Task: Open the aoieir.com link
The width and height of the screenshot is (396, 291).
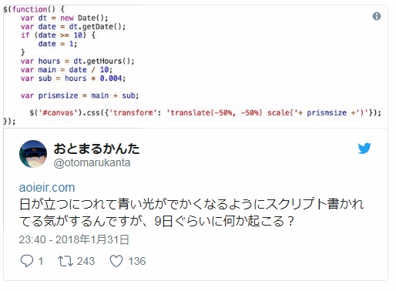Action: point(47,188)
